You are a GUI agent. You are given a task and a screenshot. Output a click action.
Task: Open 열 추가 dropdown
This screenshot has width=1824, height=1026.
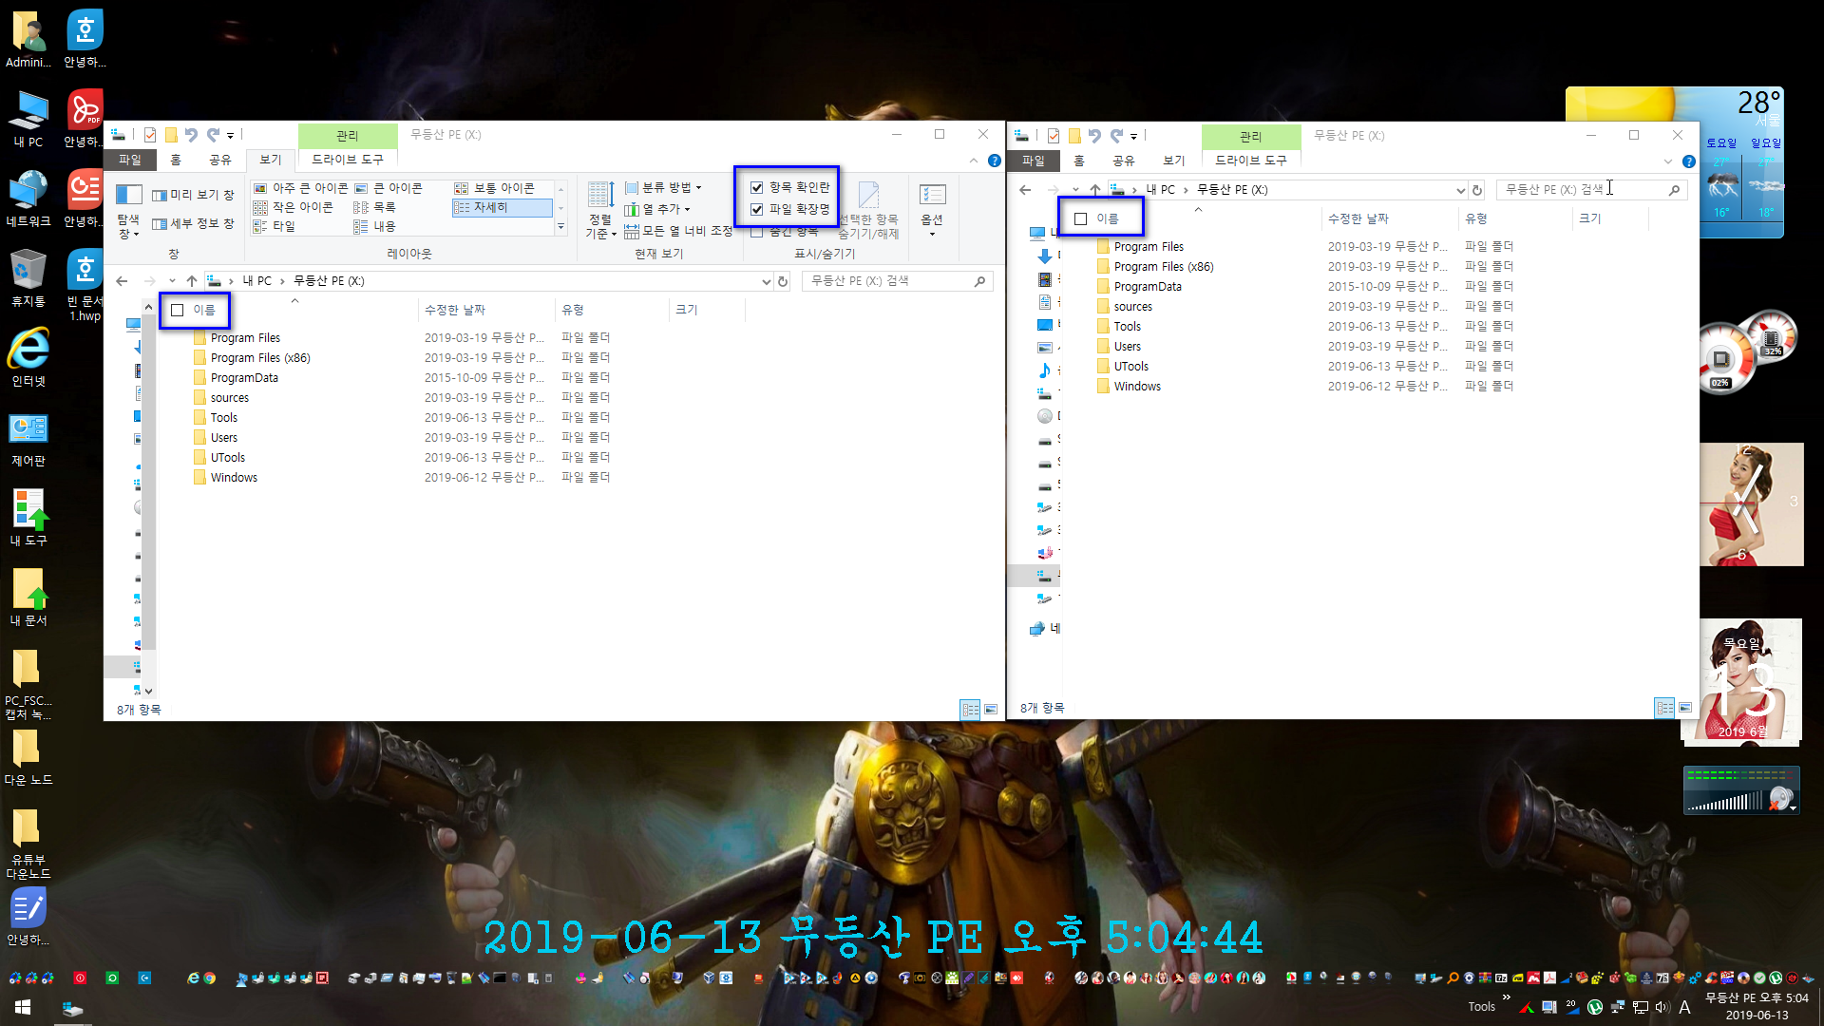tap(657, 209)
